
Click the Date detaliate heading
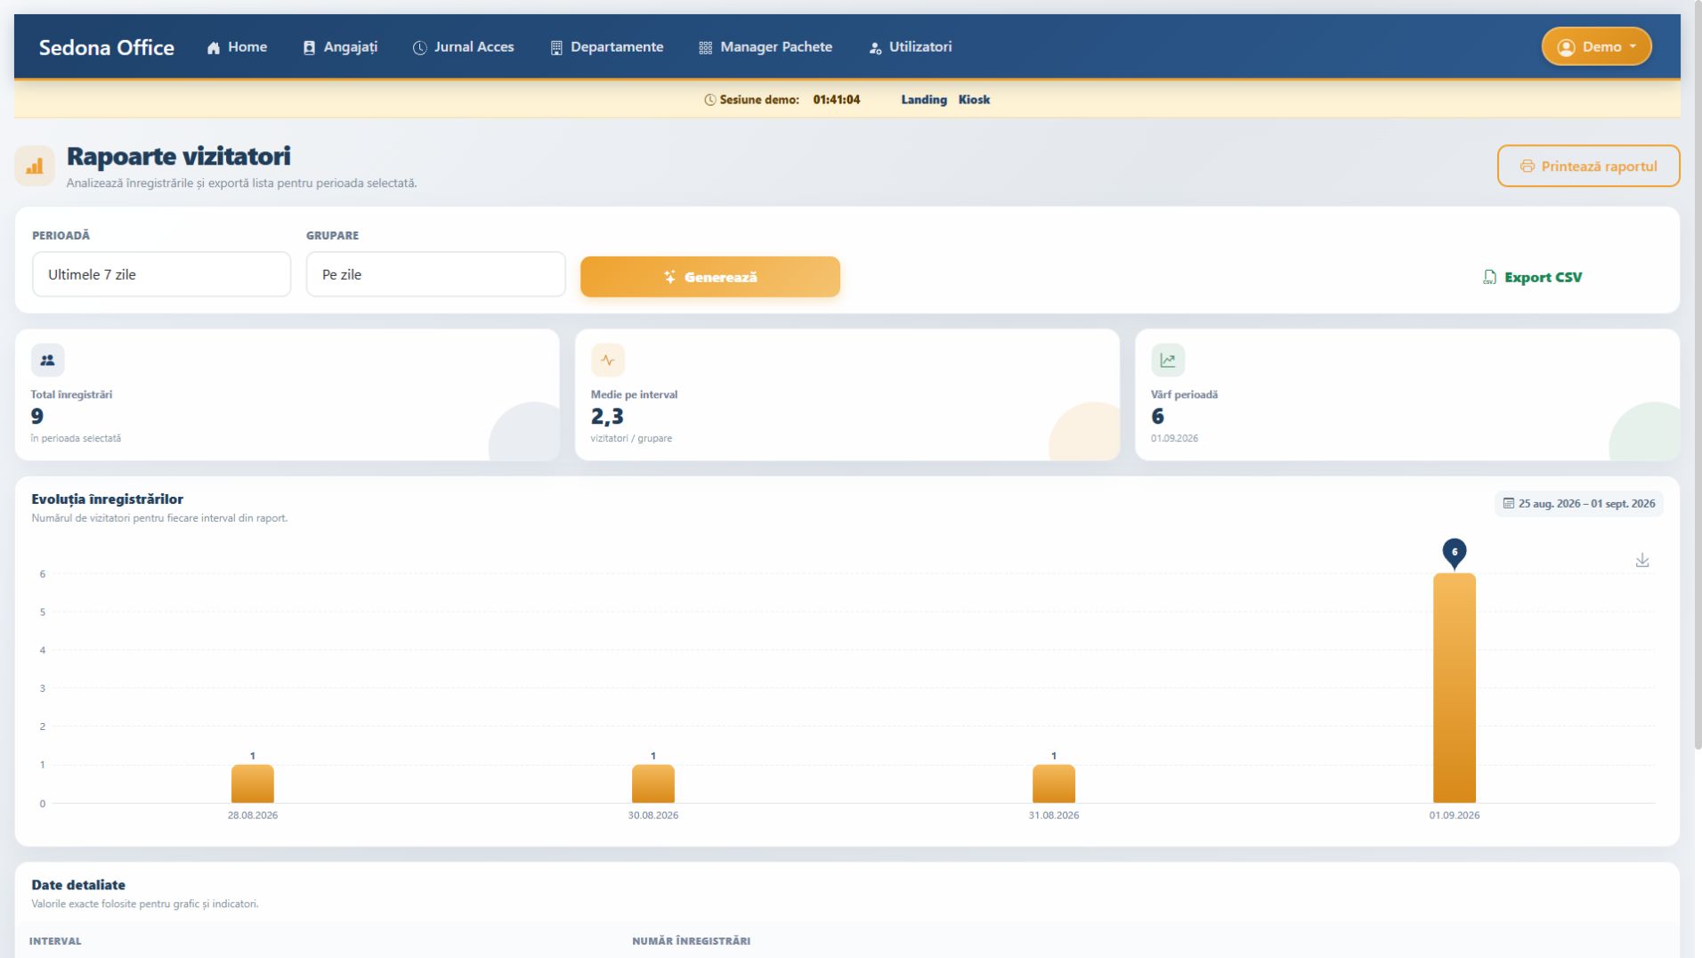pyautogui.click(x=78, y=885)
